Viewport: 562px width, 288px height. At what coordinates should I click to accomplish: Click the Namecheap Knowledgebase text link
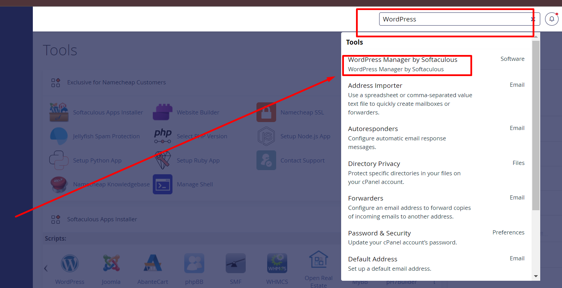pyautogui.click(x=111, y=184)
